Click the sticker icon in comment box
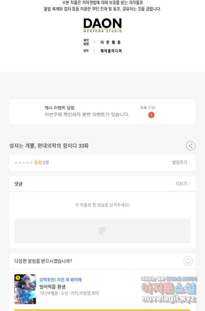Screen dimensions: 205x311 coord(102,231)
